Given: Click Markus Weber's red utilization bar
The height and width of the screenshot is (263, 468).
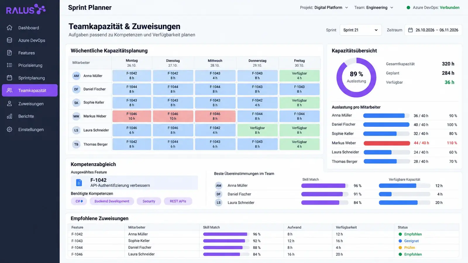Looking at the screenshot, I should coord(387,143).
